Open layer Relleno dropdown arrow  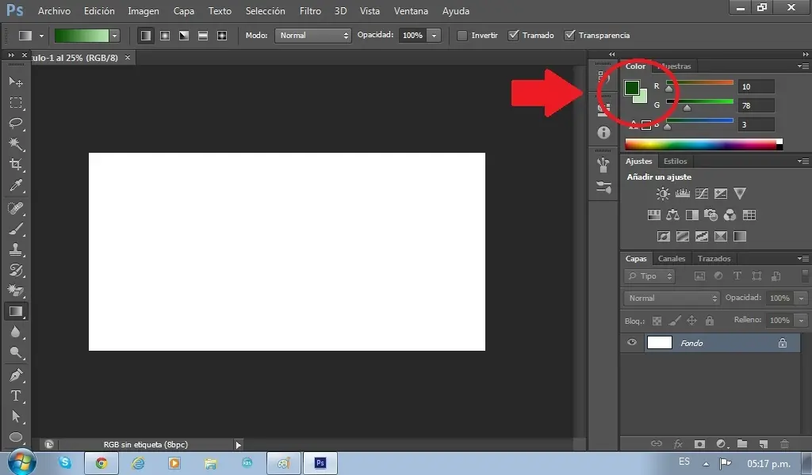tap(801, 321)
